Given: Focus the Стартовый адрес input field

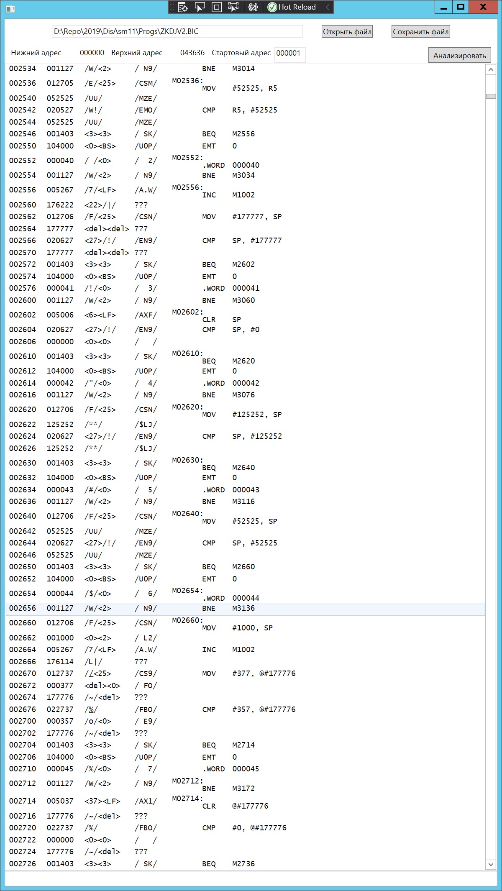Looking at the screenshot, I should tap(289, 53).
